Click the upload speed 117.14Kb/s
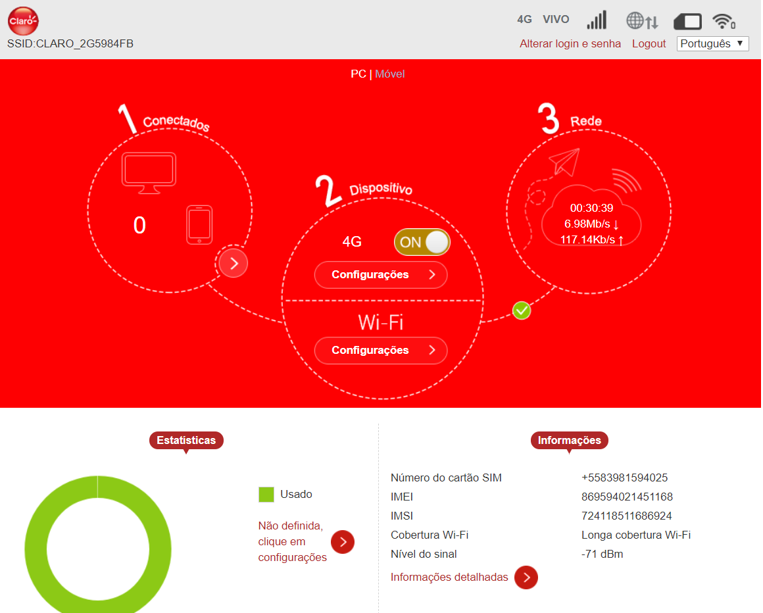763x613 pixels. tap(592, 240)
